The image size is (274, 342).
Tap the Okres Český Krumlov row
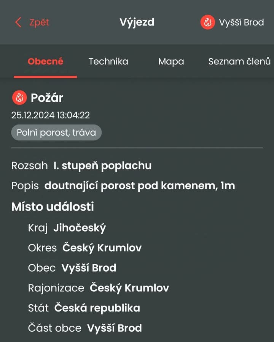(x=85, y=248)
